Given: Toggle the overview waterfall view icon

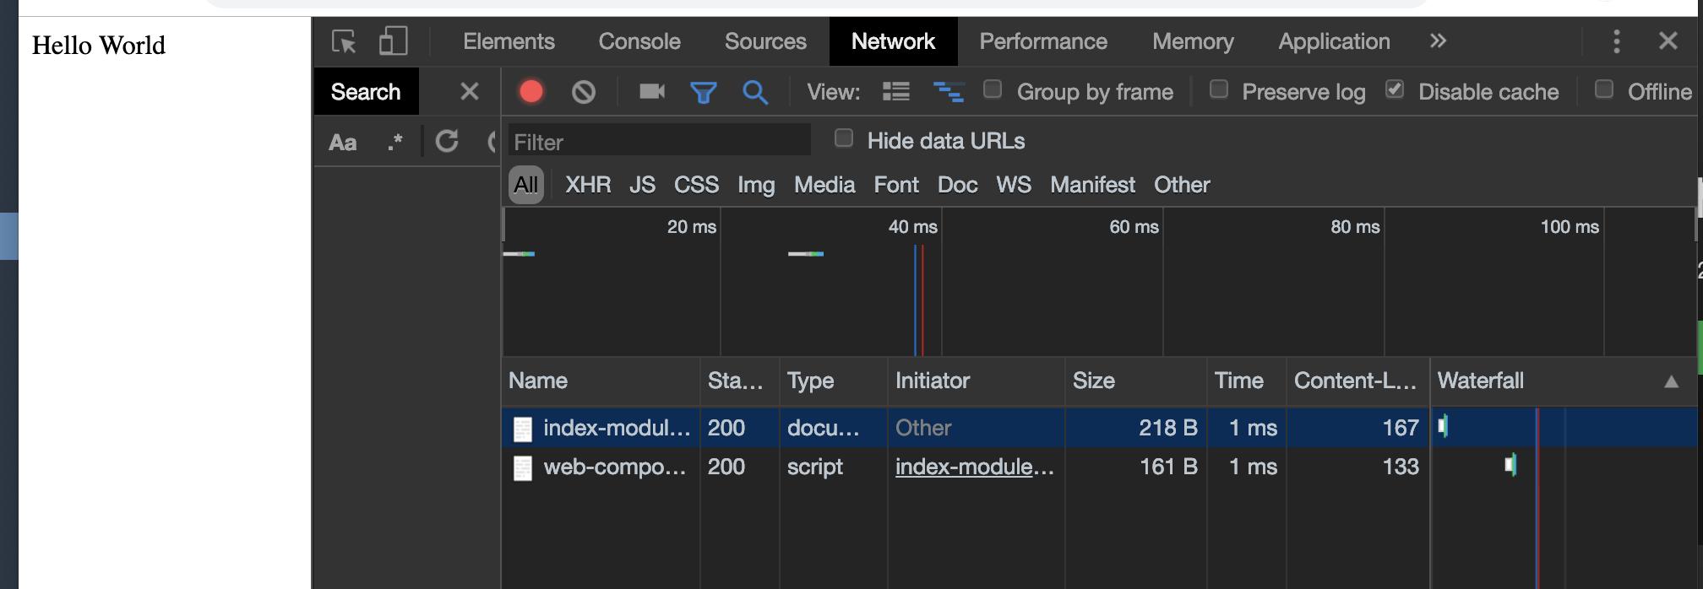Looking at the screenshot, I should coord(949,91).
